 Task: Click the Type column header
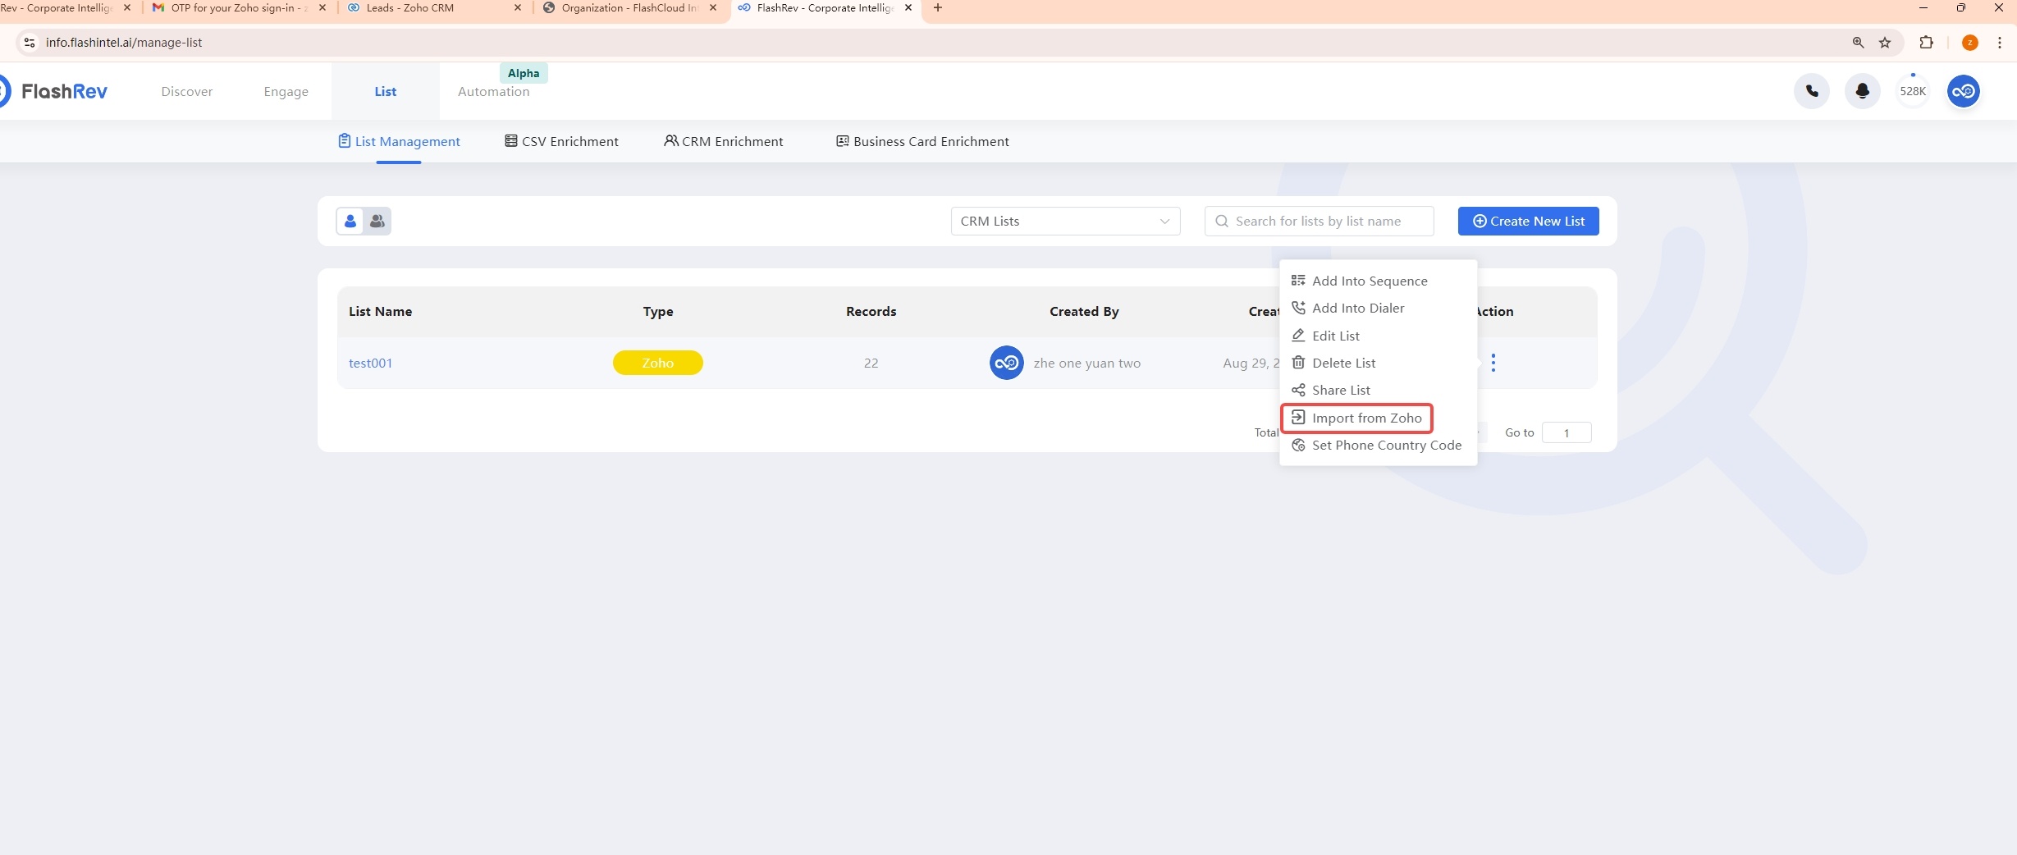(x=657, y=311)
